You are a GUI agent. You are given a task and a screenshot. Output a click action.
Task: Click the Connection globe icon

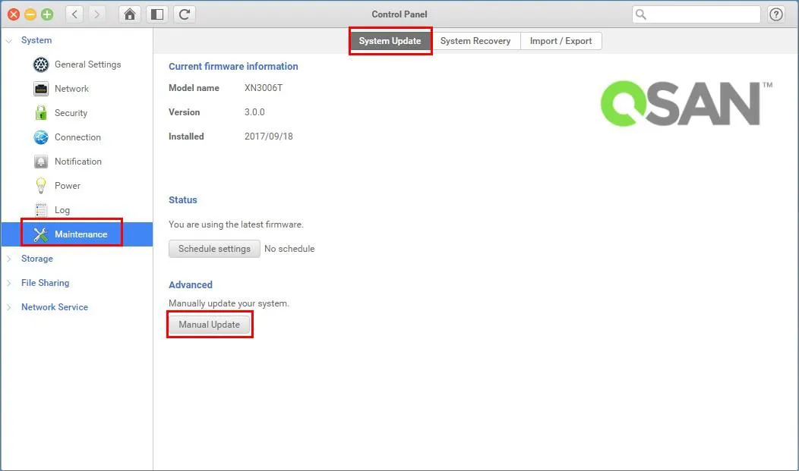41,137
